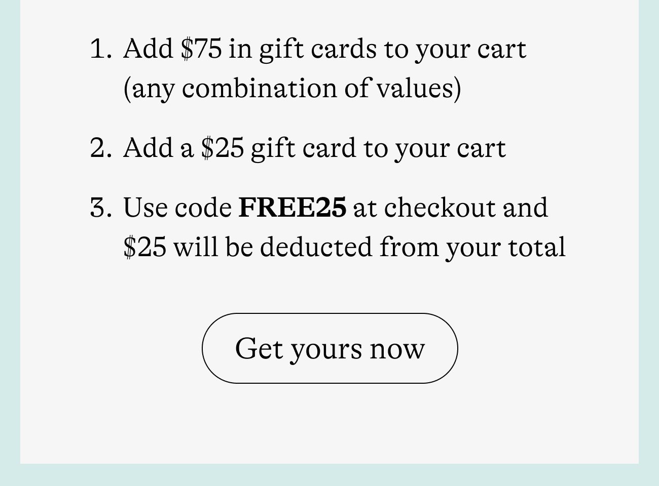Click the text Get yours now inside the button

329,348
